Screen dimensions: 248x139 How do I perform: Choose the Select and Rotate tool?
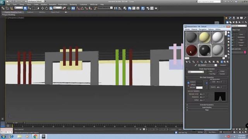tap(46, 8)
